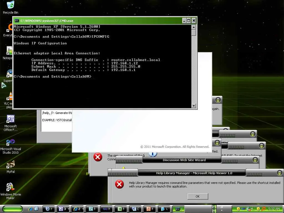Open the Messenger tray icon with red X
The height and width of the screenshot is (213, 284).
[248, 209]
